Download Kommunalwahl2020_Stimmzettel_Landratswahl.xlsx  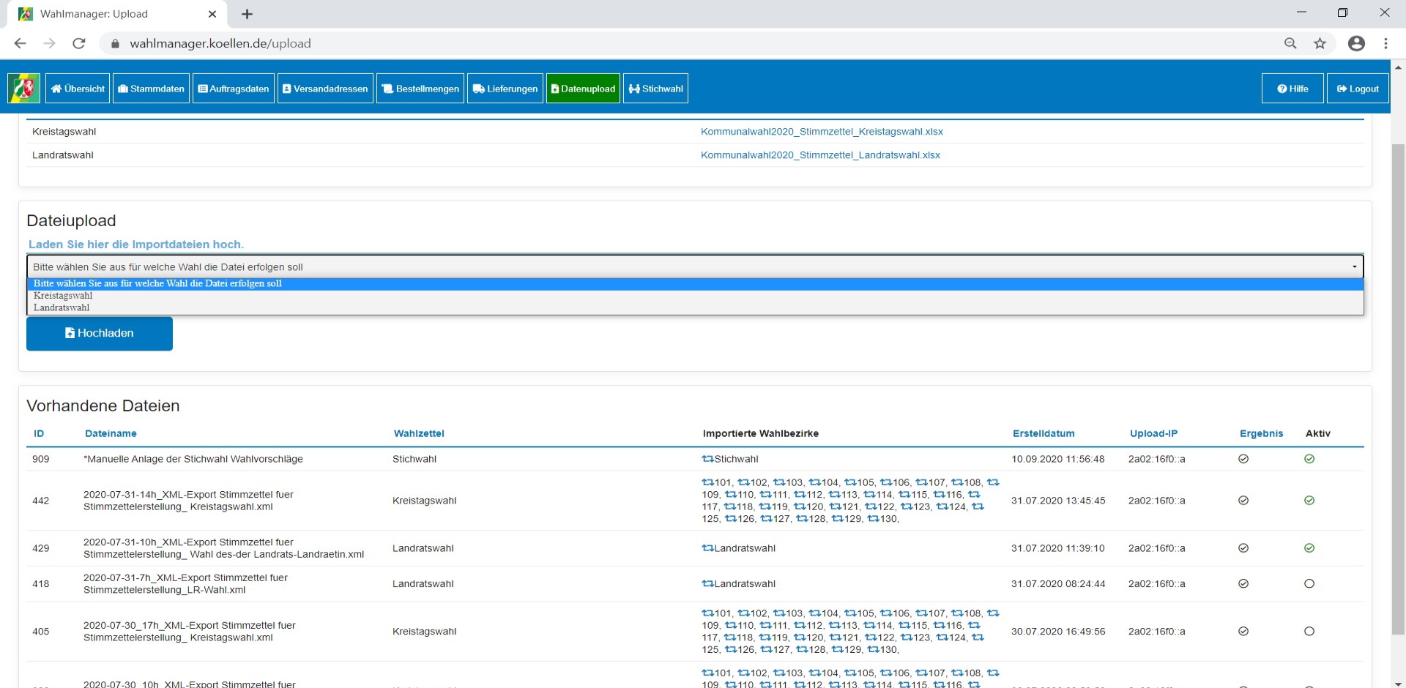coord(820,155)
